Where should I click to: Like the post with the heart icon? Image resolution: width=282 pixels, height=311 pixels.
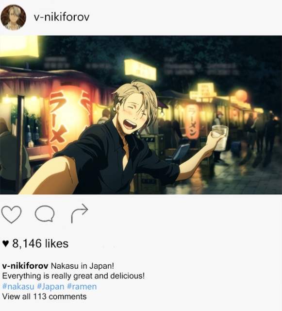(11, 214)
